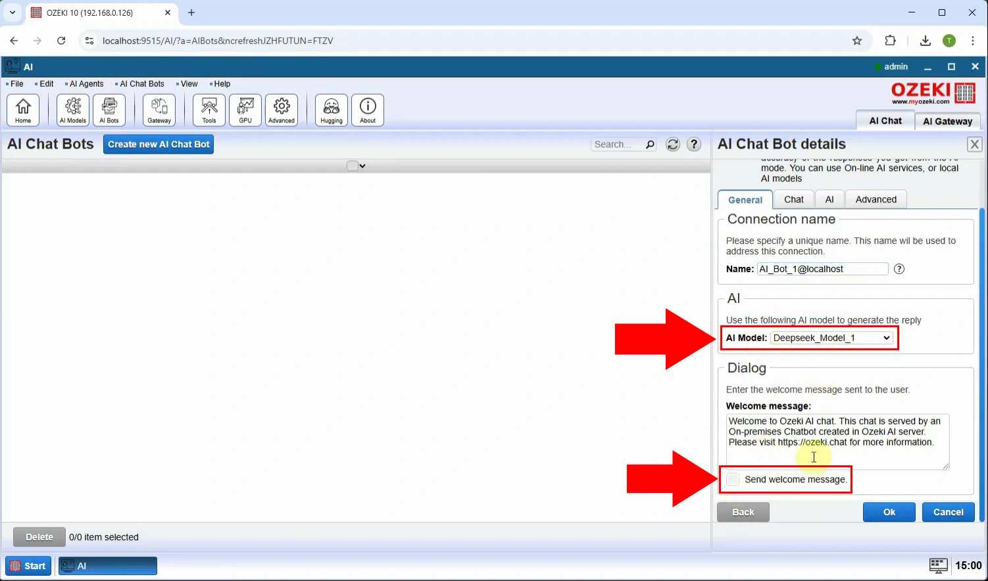The height and width of the screenshot is (581, 988).
Task: Click the refresh icon beside search
Action: 672,145
